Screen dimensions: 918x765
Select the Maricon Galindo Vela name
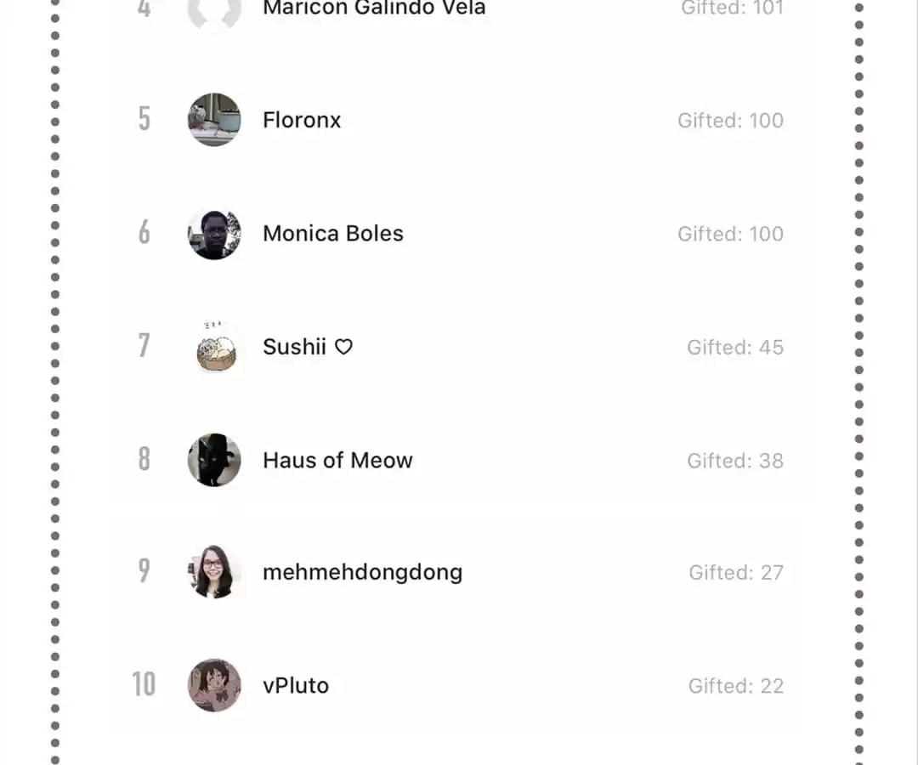tap(374, 8)
